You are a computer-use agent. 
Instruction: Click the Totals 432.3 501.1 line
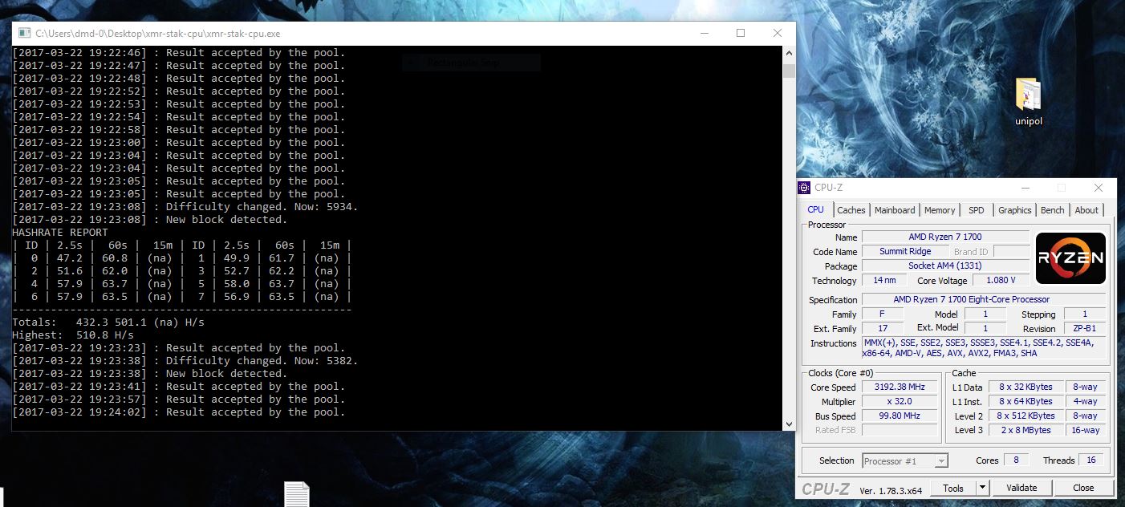pos(108,322)
